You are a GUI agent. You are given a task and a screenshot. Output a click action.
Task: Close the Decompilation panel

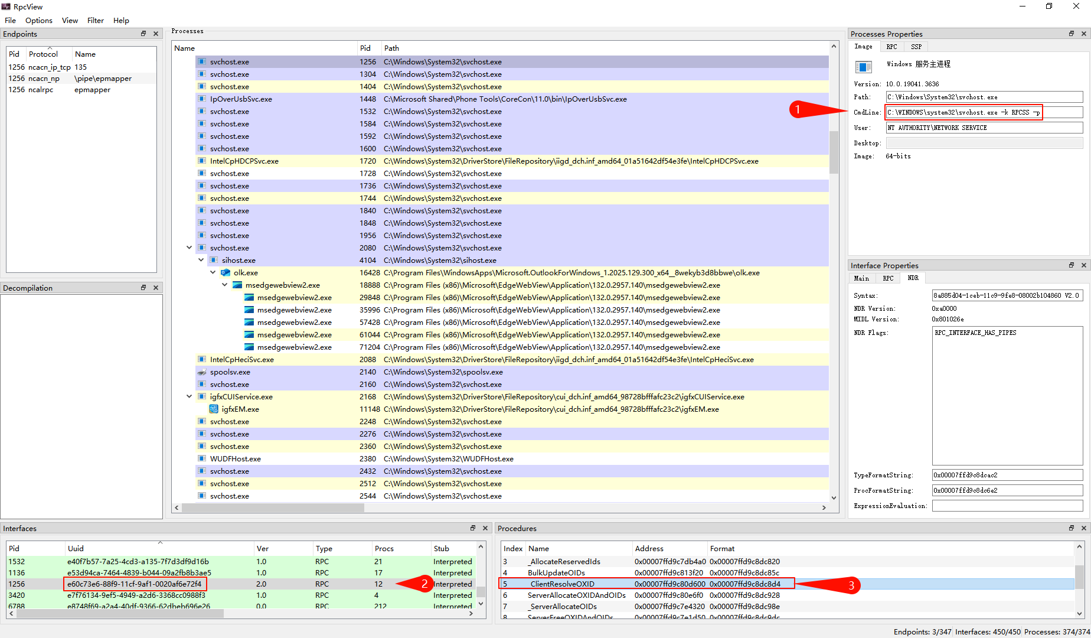tap(156, 288)
